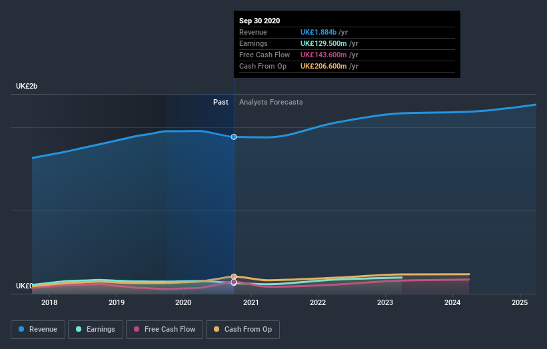Click the UK£1.884b revenue value
The height and width of the screenshot is (349, 547).
tap(318, 33)
